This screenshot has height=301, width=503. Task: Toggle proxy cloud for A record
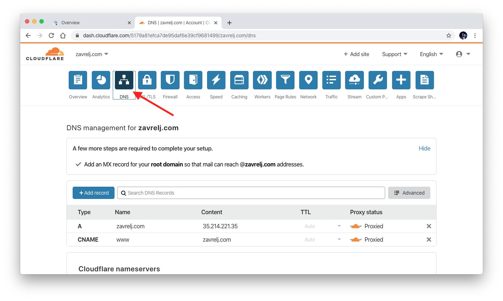tap(356, 226)
